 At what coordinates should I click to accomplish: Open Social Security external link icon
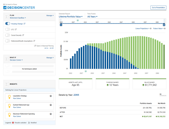click(x=23, y=35)
